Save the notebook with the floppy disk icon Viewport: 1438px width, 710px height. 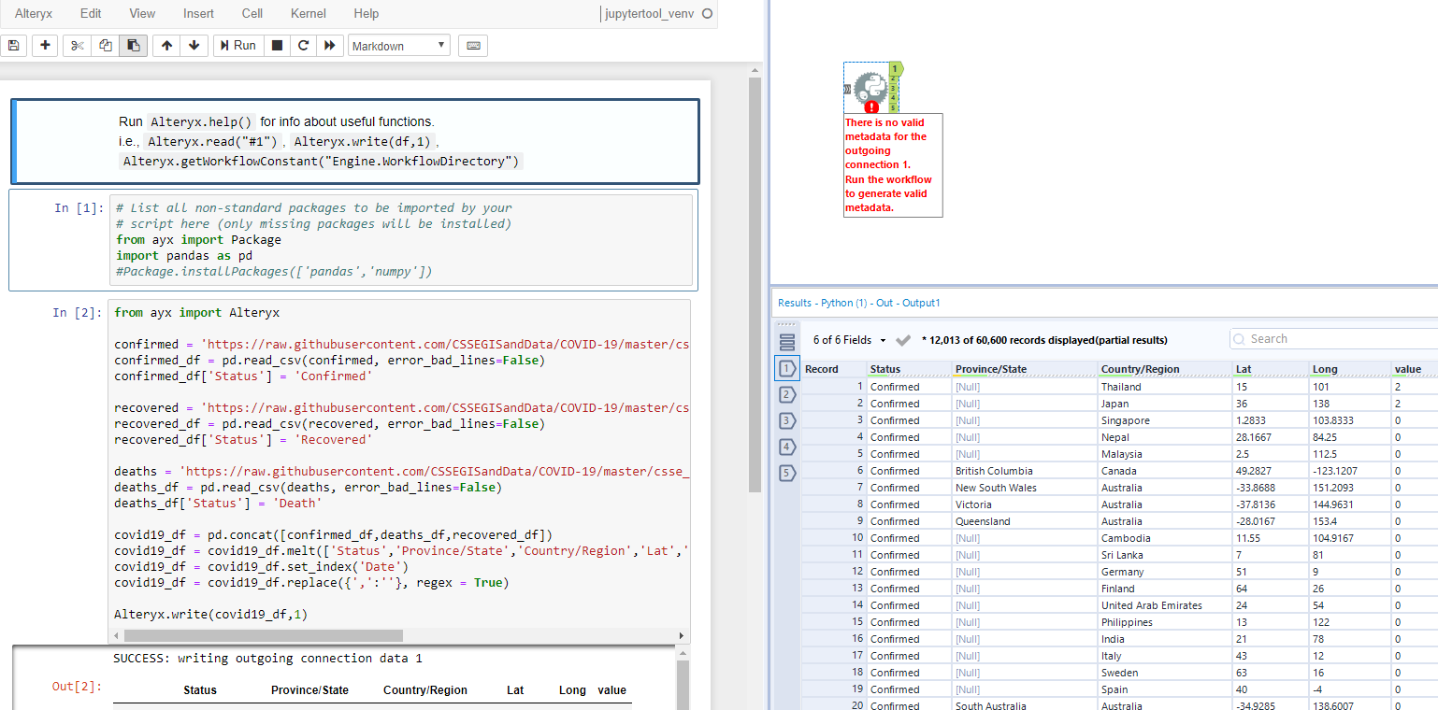point(13,46)
